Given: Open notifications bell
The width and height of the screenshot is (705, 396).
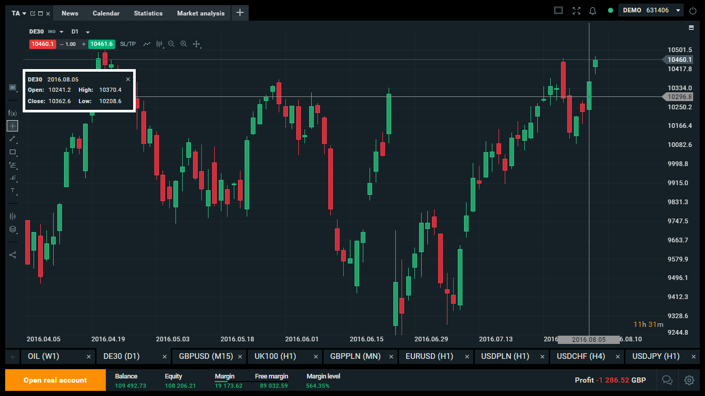Looking at the screenshot, I should pyautogui.click(x=592, y=10).
